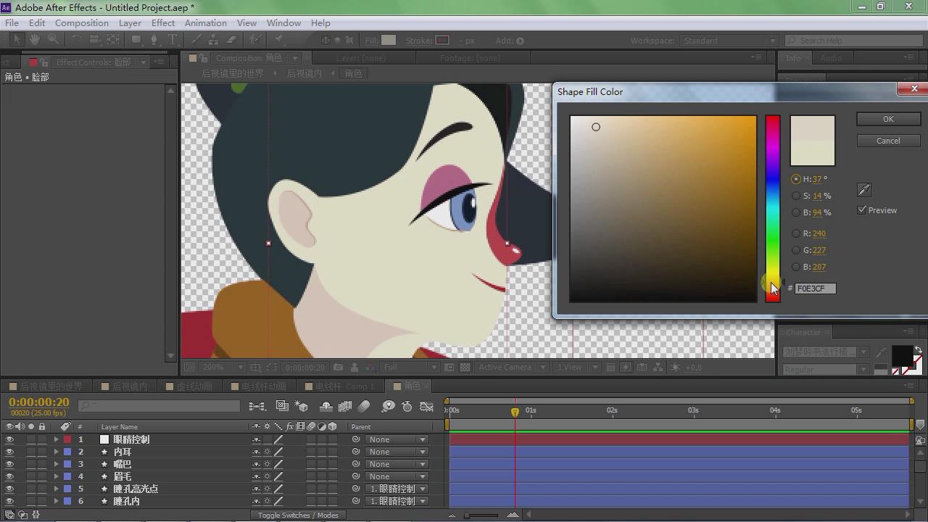Click Stroke color swatch in toolbar
Image resolution: width=928 pixels, height=522 pixels.
pyautogui.click(x=442, y=41)
